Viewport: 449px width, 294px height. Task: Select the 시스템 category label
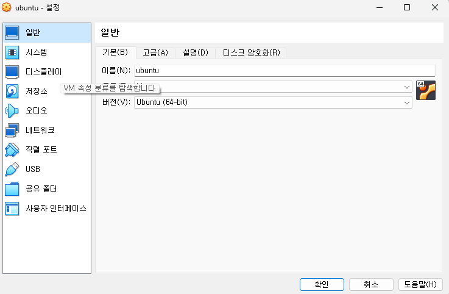36,52
